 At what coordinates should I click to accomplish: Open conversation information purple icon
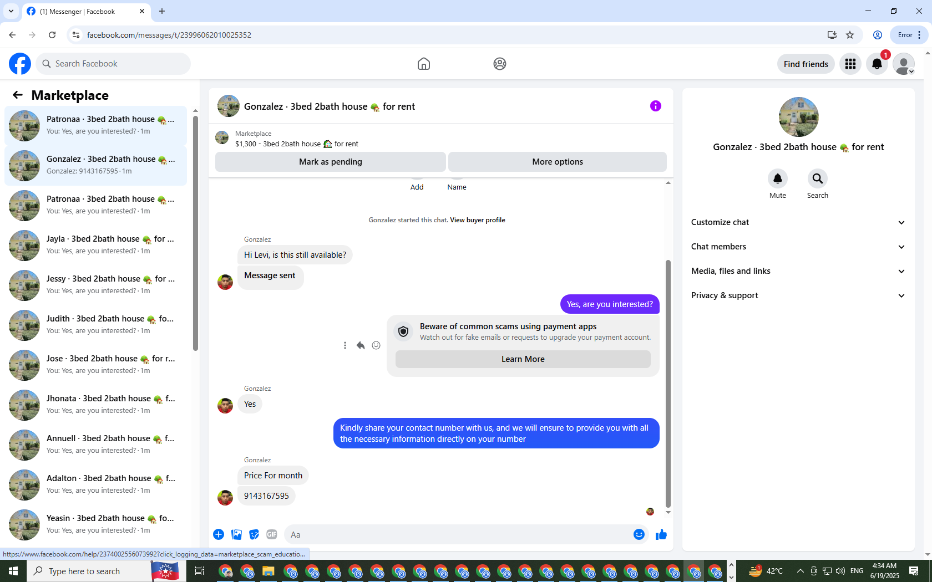(656, 106)
